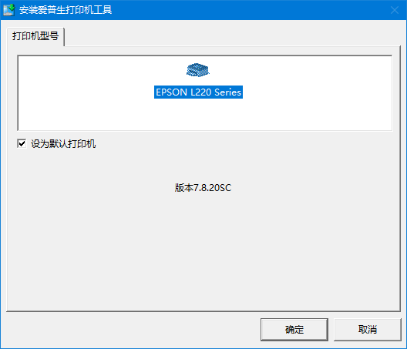Toggle the 设为默认打印机 checkbox
The image size is (407, 349).
click(22, 143)
